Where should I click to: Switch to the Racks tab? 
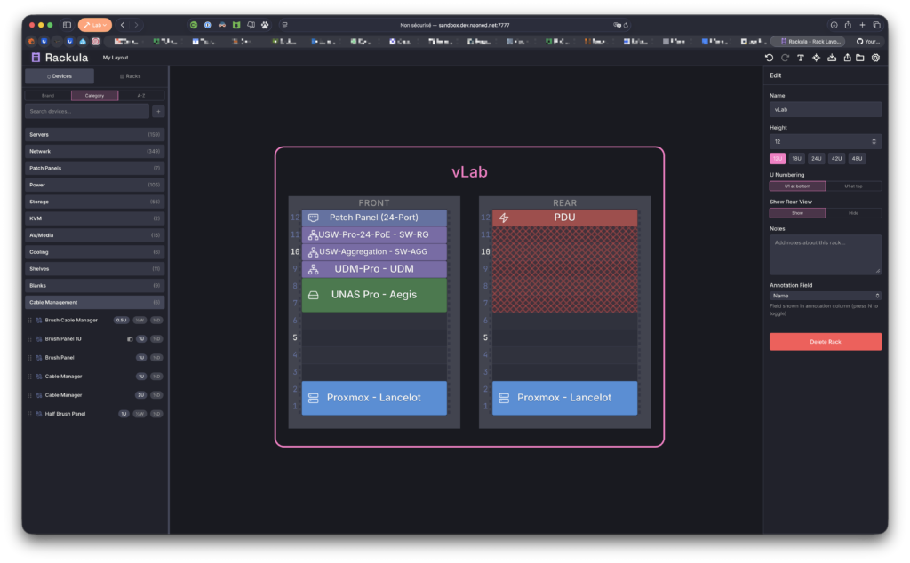tap(130, 76)
